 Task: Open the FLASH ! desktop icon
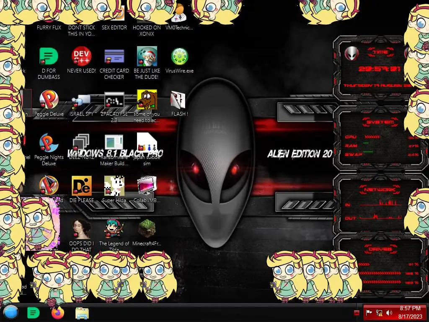[x=178, y=100]
